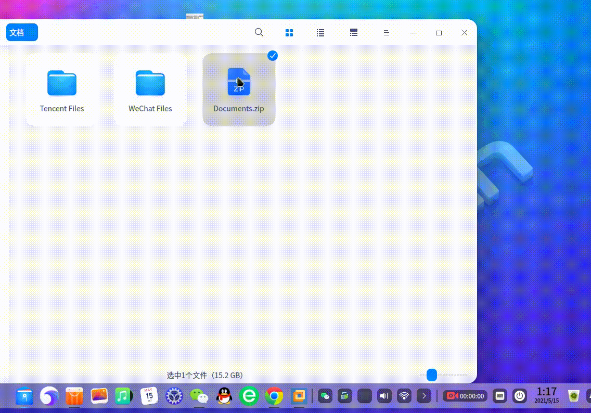The width and height of the screenshot is (591, 413).
Task: Show the detail info view
Action: pos(354,33)
